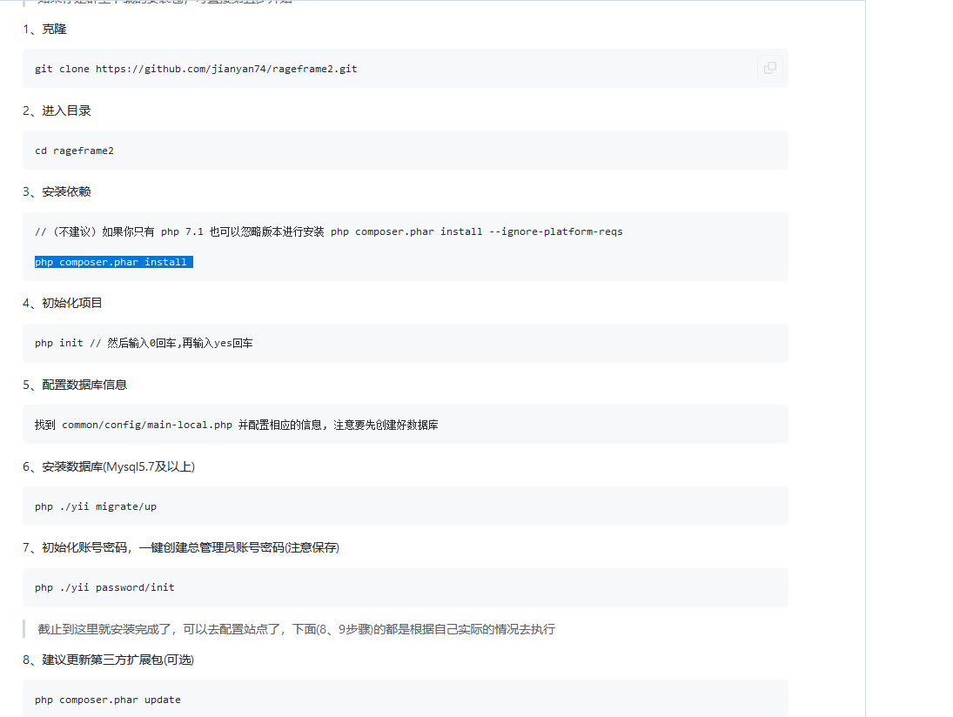Select the cd rageframe2 code block
The image size is (953, 717).
point(75,150)
